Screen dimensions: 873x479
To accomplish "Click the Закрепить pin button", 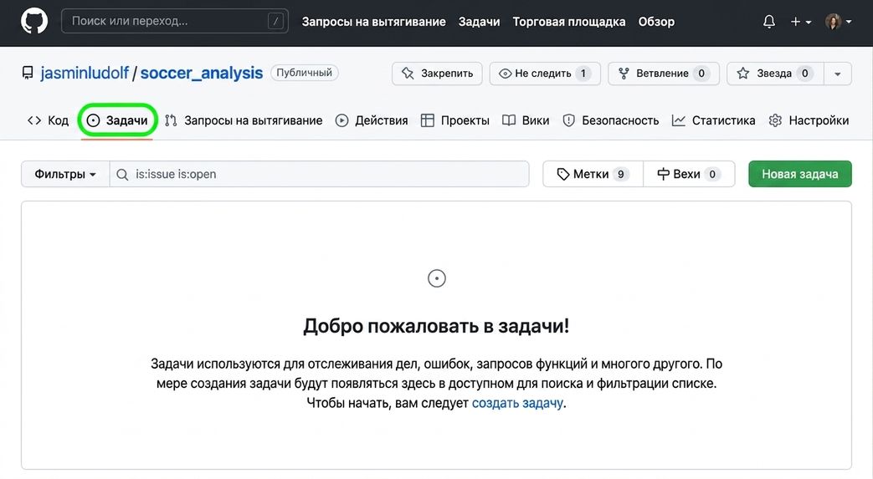I will [437, 74].
